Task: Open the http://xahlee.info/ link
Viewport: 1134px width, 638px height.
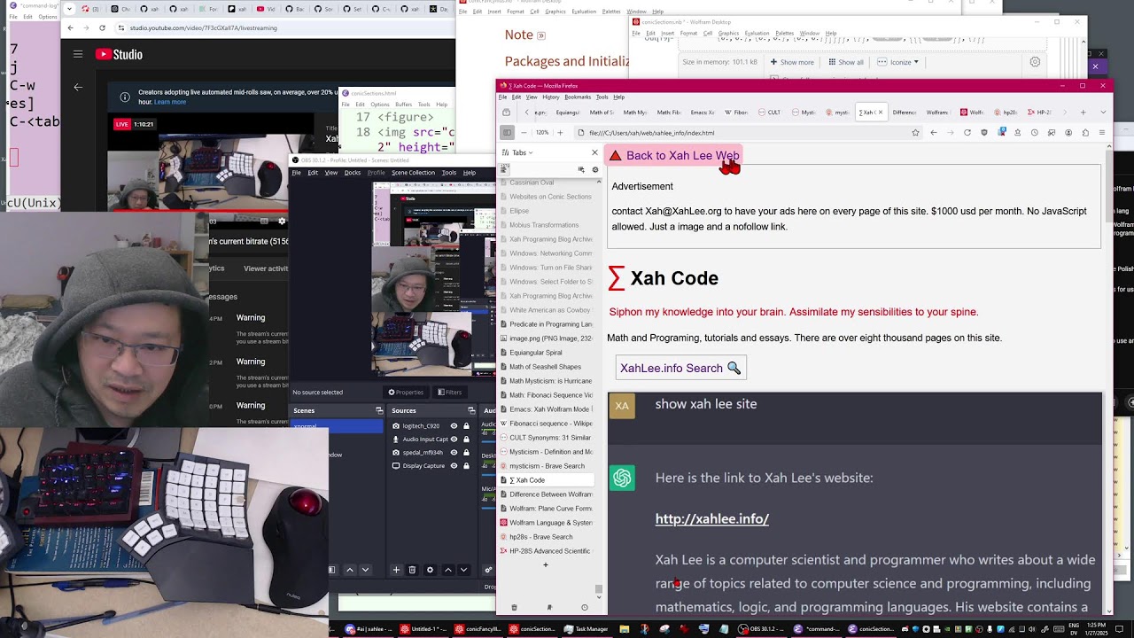Action: click(711, 518)
